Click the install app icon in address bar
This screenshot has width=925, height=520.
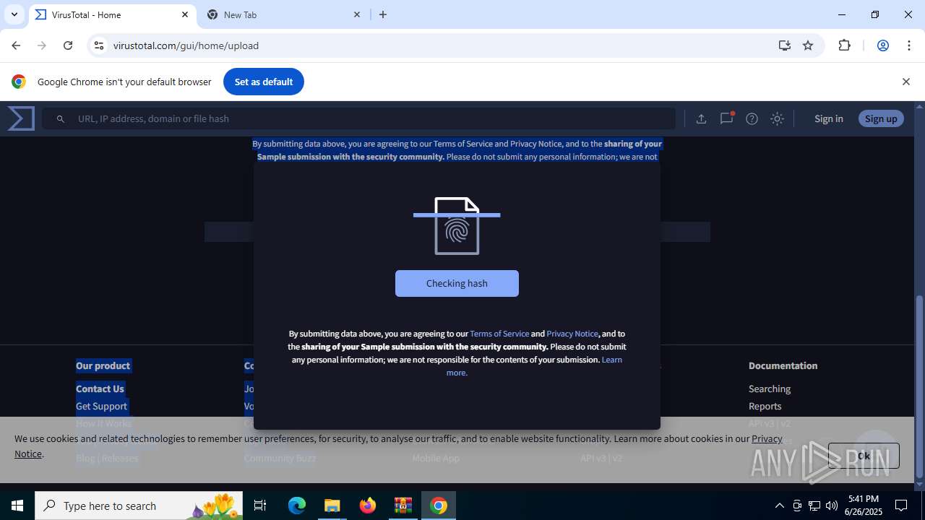(x=785, y=45)
